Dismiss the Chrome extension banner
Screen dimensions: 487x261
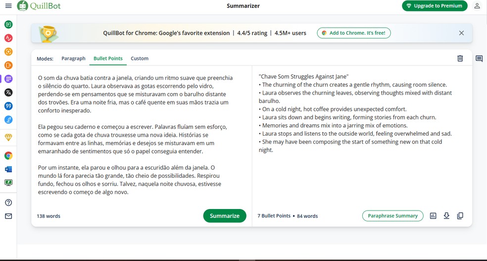tap(462, 33)
